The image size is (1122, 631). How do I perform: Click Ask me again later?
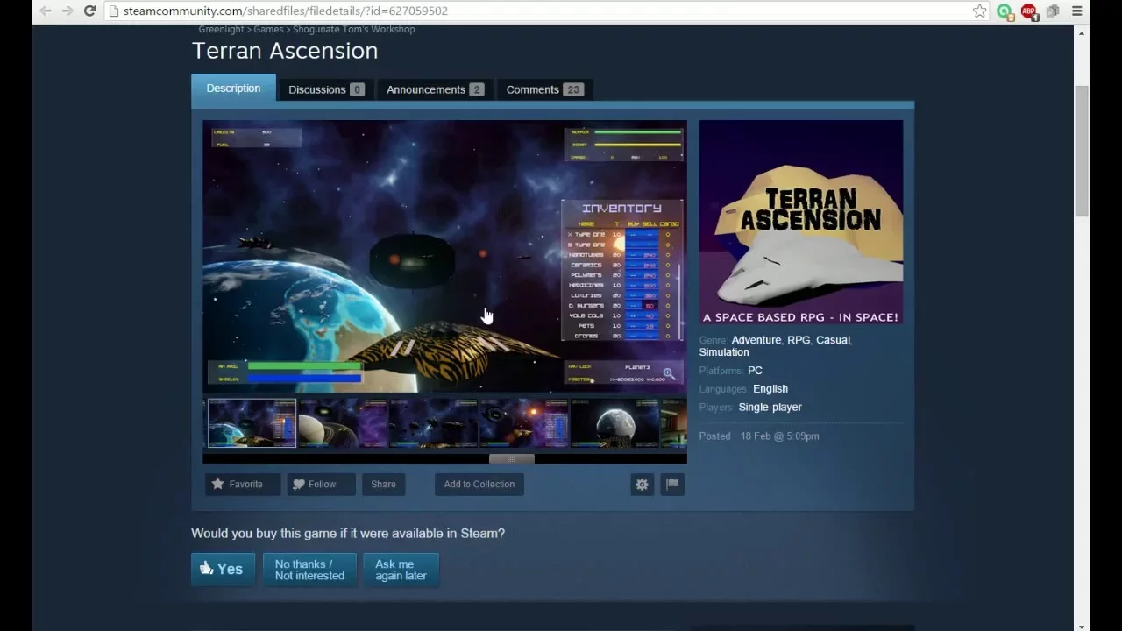(x=401, y=570)
